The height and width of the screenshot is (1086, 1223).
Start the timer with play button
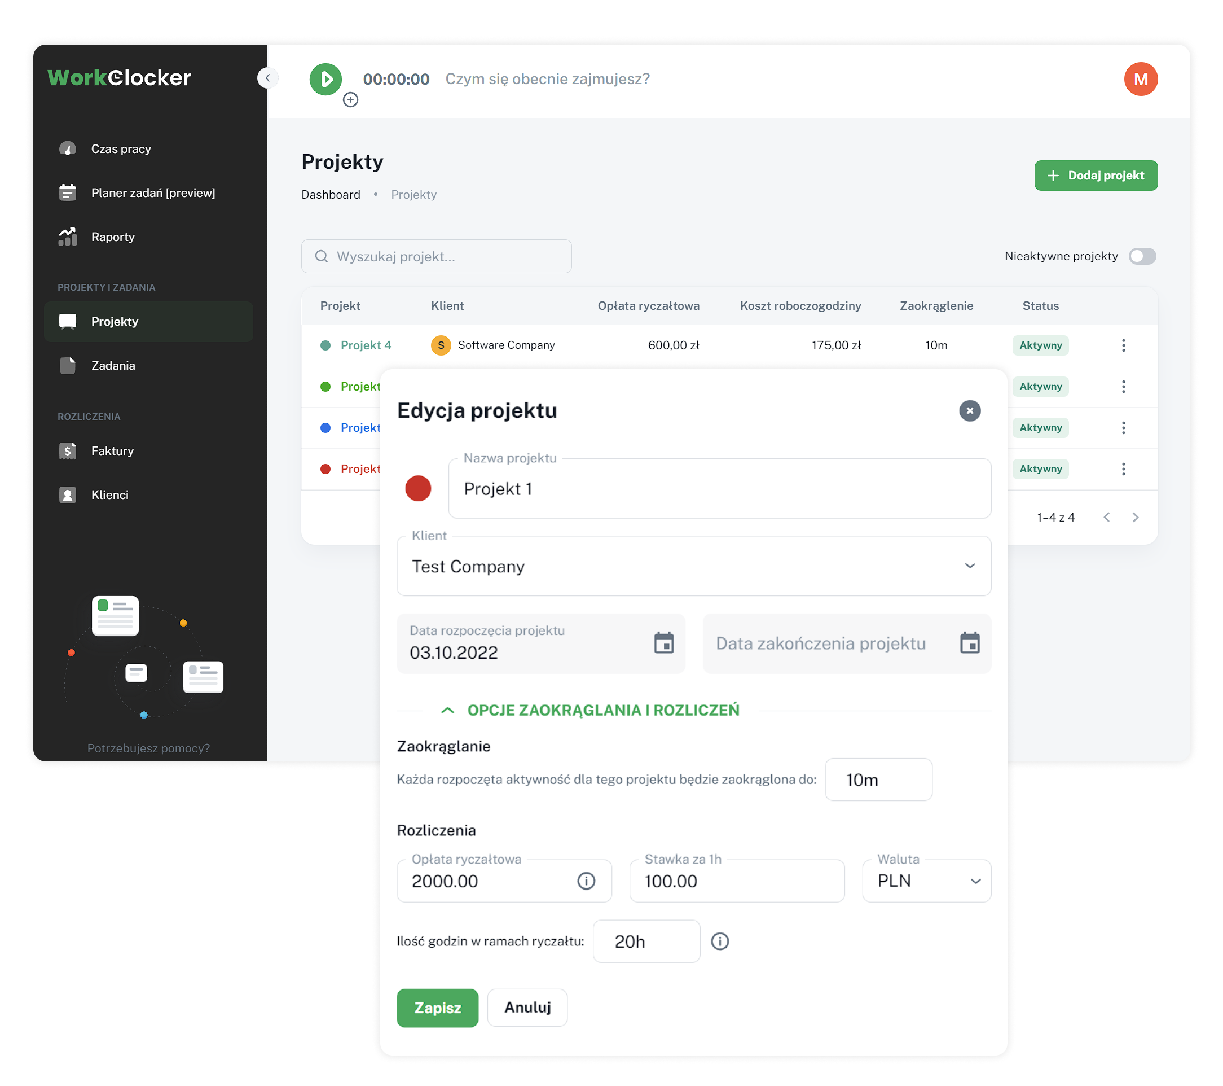point(325,79)
